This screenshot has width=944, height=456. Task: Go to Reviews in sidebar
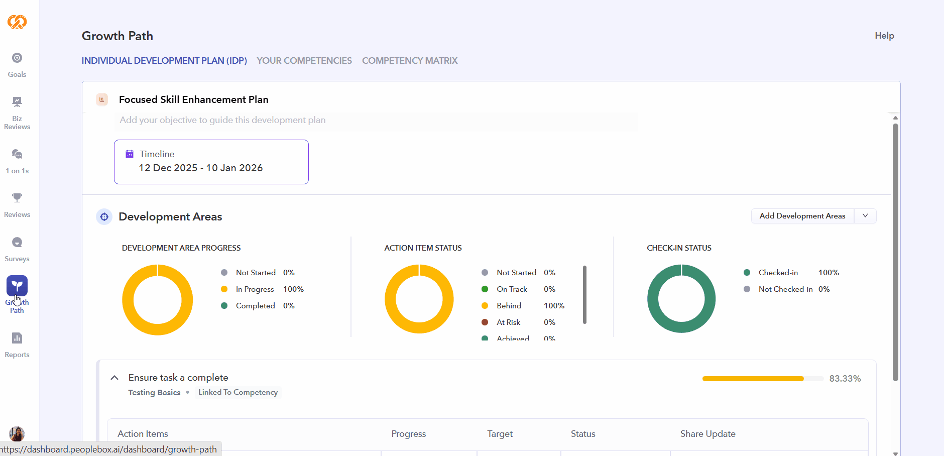(x=17, y=205)
